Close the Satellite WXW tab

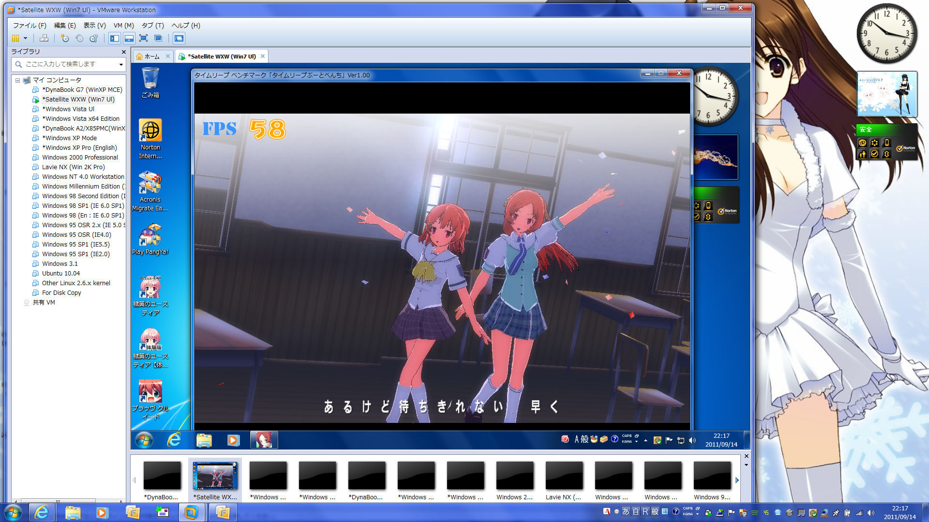pos(263,56)
